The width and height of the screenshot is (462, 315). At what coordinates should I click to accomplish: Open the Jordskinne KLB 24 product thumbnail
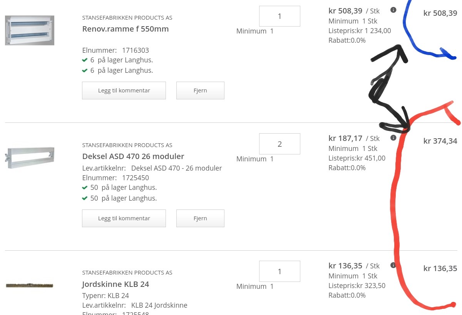(30, 285)
